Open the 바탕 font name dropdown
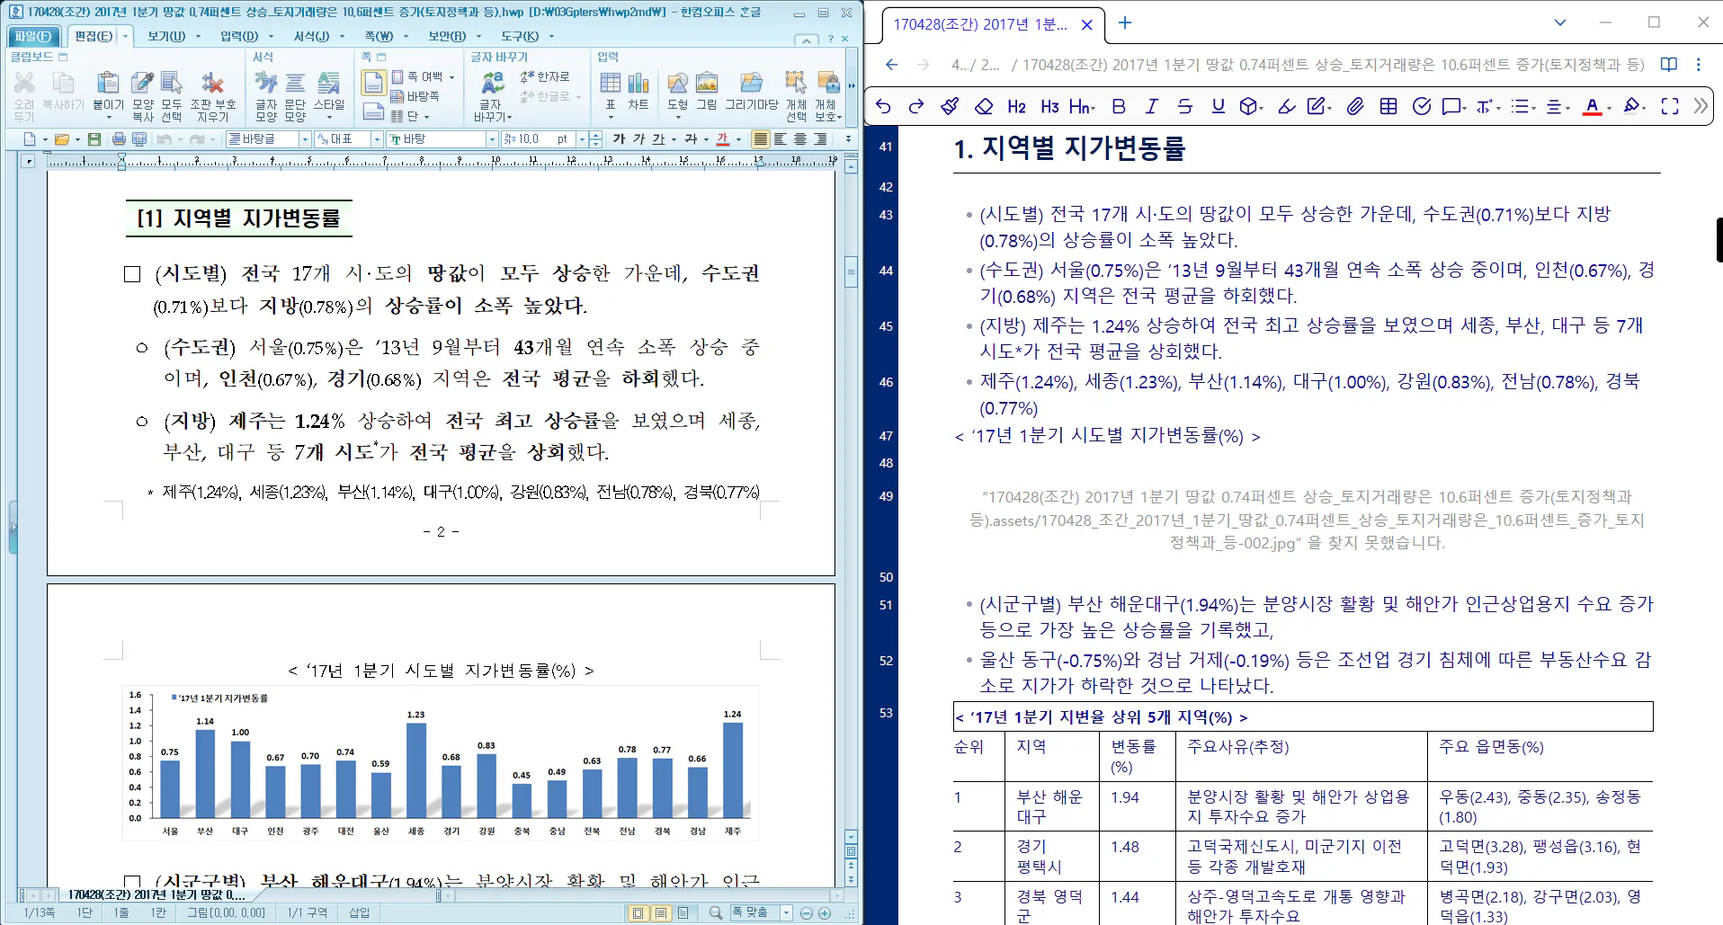Screen dimensions: 1723x925 click(492, 139)
